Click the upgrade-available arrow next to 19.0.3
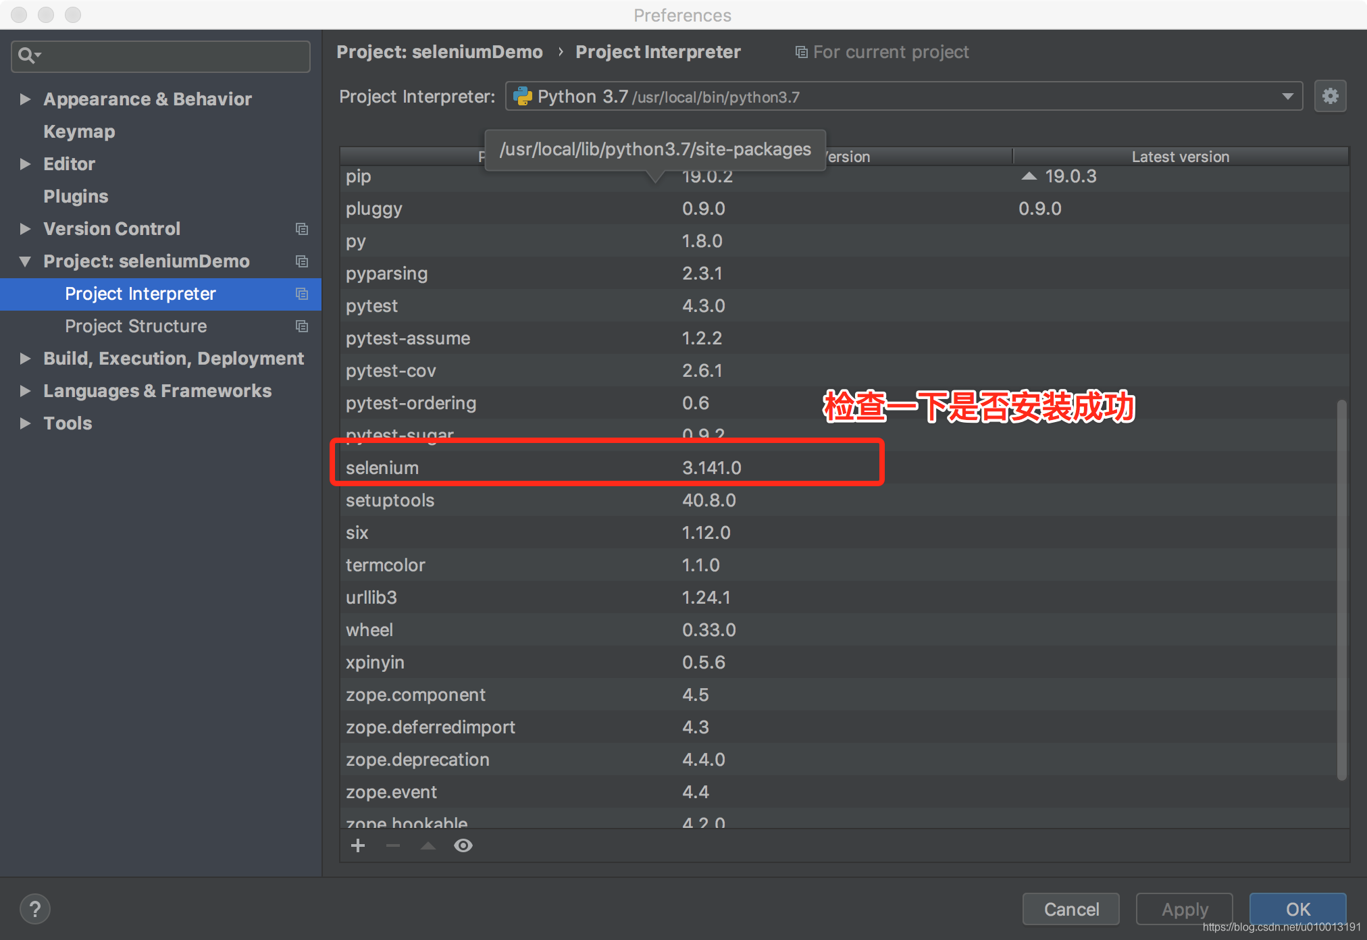The height and width of the screenshot is (940, 1367). (1029, 176)
